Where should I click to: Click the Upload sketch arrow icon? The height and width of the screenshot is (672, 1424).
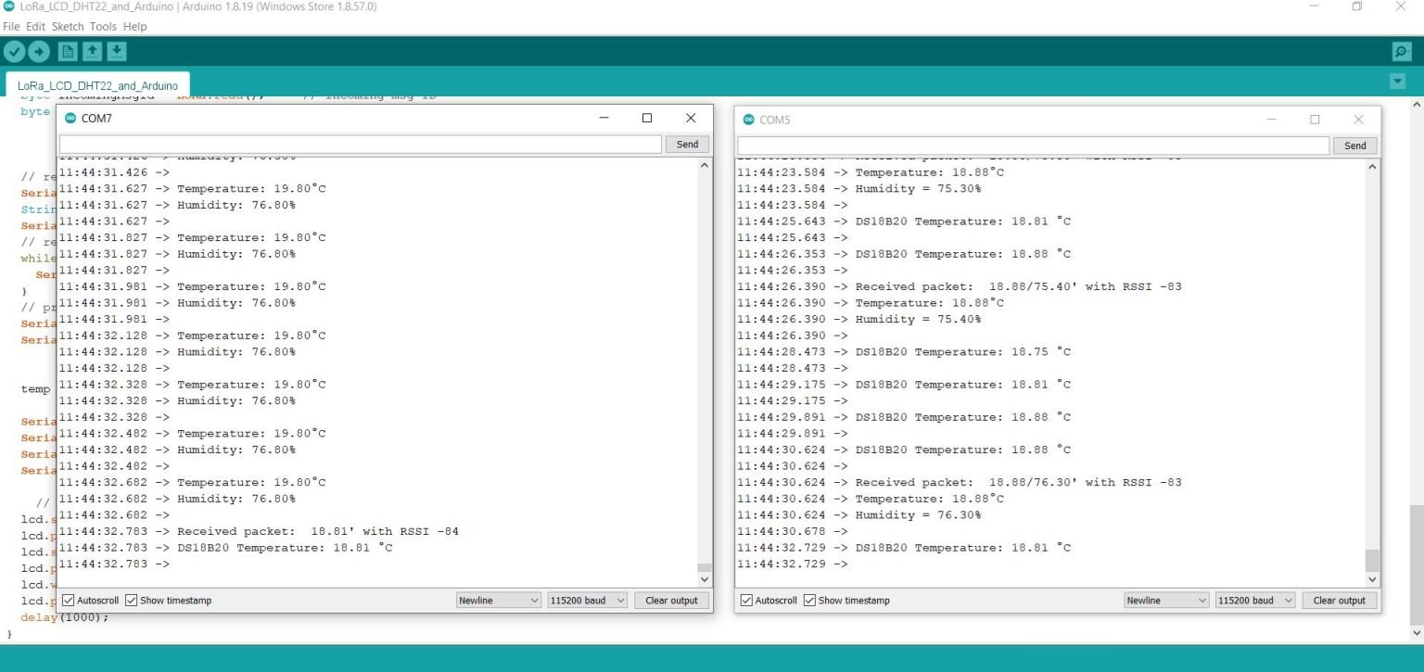[x=38, y=52]
